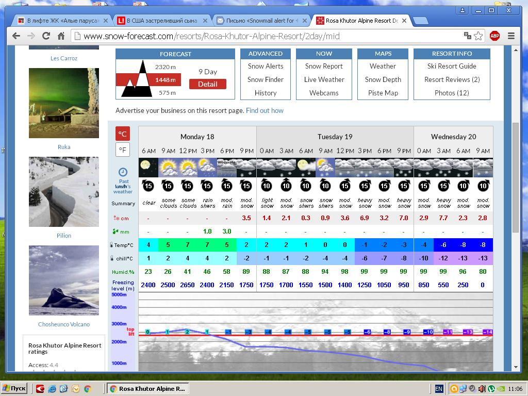
Task: Click the Chrome user profile icon in title bar
Action: click(463, 10)
